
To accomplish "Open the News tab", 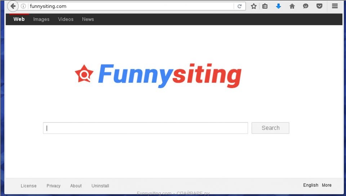I will tap(88, 19).
